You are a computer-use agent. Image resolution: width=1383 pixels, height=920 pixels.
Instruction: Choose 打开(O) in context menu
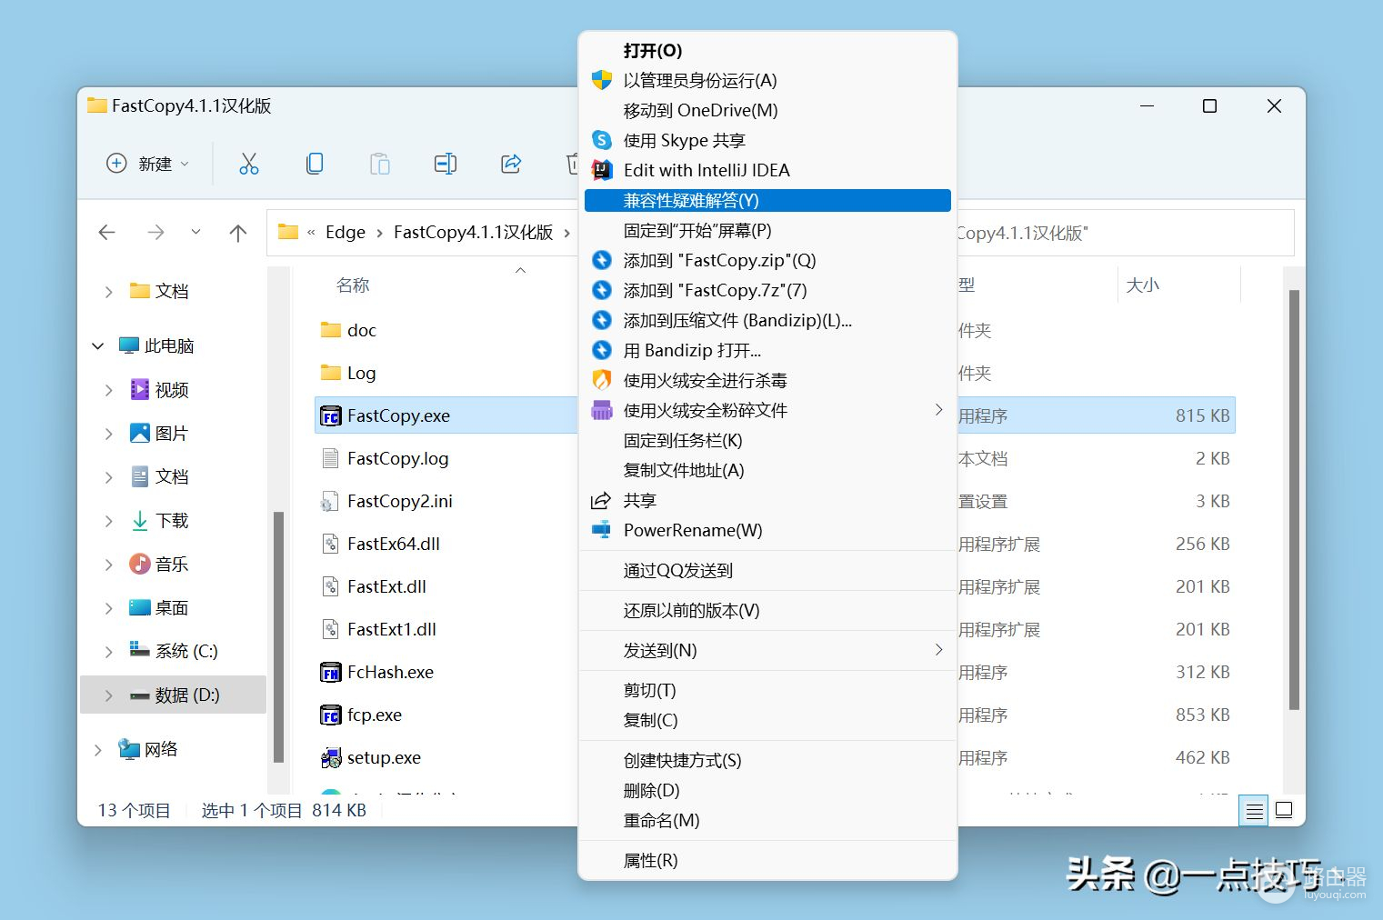tap(767, 51)
